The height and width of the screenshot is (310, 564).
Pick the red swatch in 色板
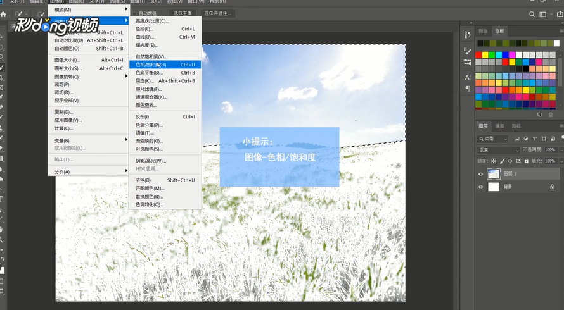coord(478,55)
